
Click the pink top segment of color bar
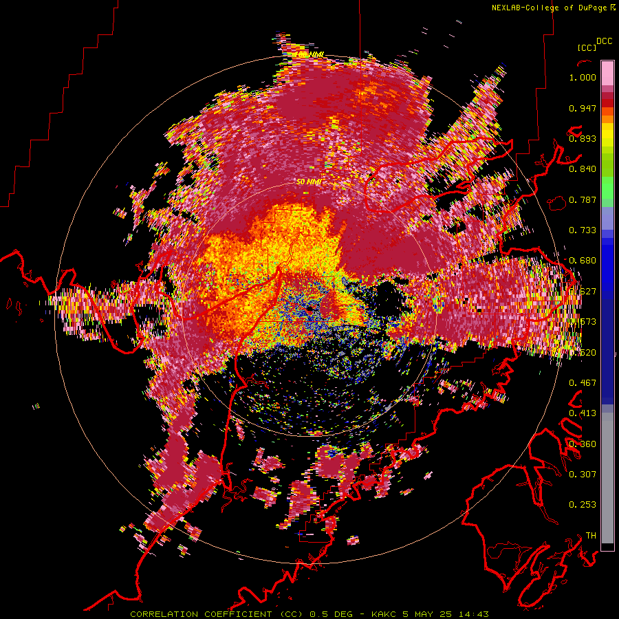607,73
